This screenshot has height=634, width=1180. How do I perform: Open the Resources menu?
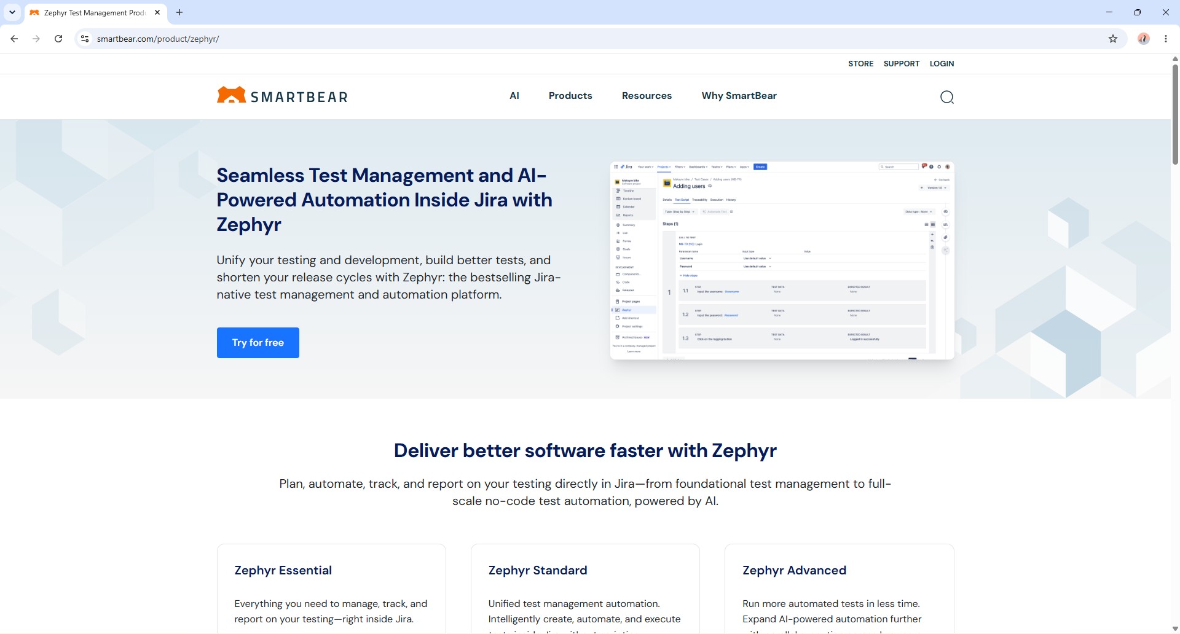point(647,96)
